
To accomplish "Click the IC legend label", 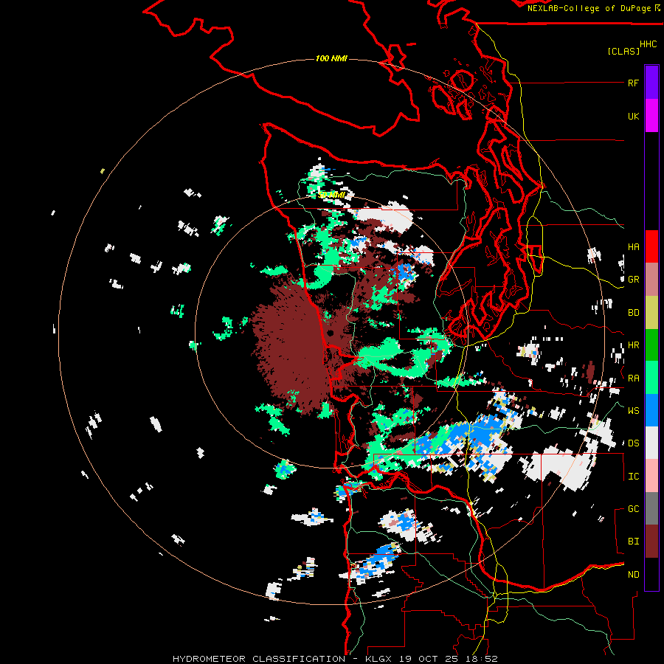I will (633, 477).
